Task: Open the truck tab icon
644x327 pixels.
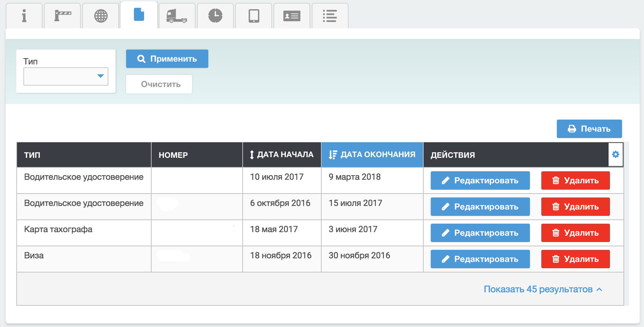Action: [x=177, y=16]
